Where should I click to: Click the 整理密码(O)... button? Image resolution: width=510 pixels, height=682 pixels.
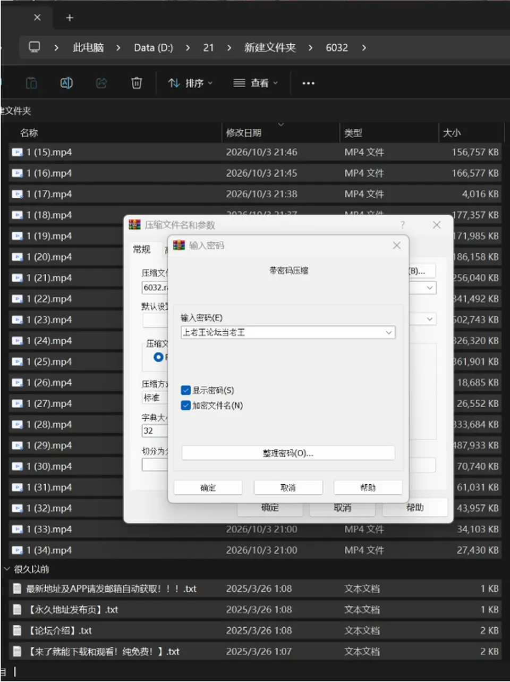tap(288, 453)
